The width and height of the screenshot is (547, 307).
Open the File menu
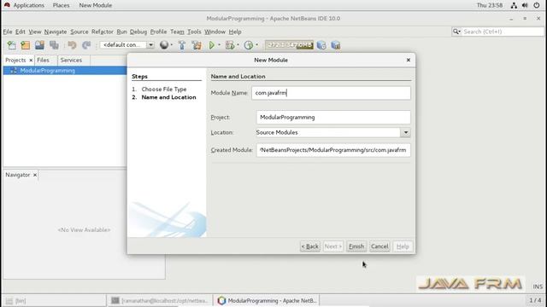click(x=8, y=32)
